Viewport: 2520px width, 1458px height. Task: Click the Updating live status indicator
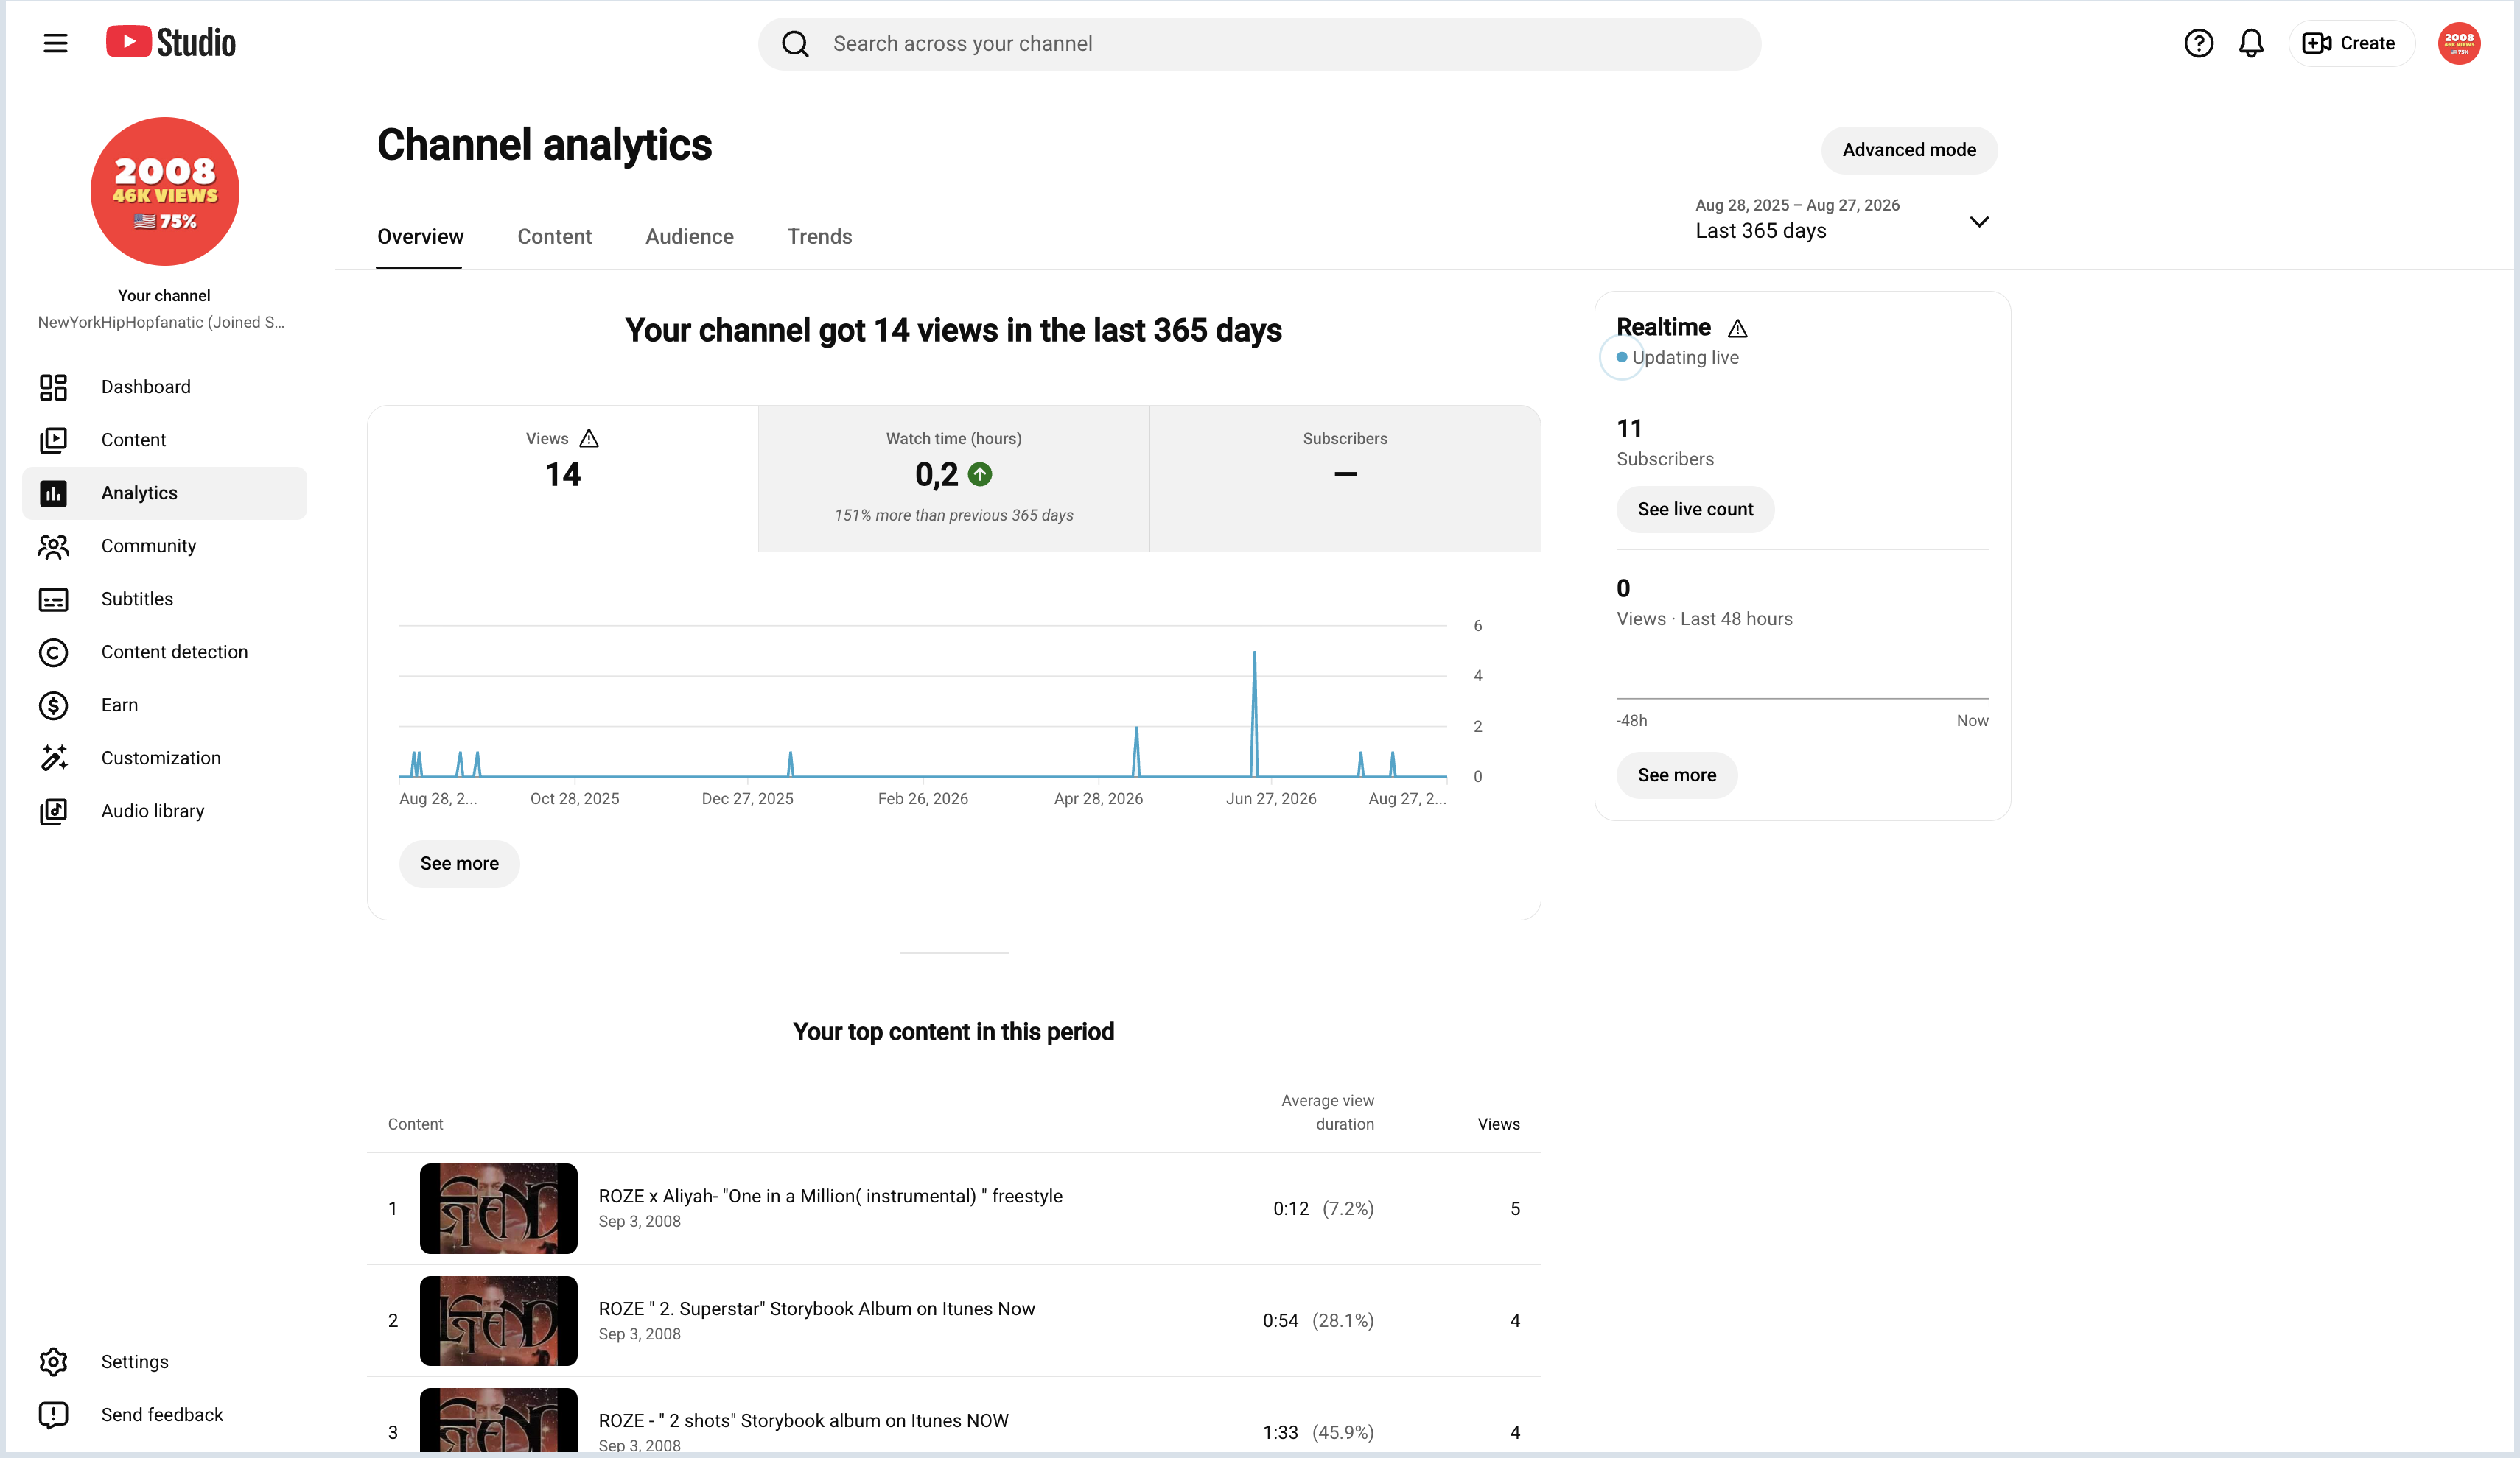[1677, 356]
